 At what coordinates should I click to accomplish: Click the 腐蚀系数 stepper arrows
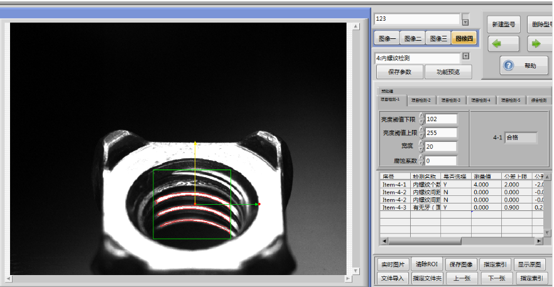coord(421,161)
